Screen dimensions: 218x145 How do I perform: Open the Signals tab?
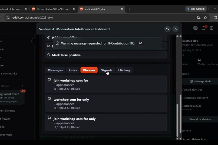(107, 70)
